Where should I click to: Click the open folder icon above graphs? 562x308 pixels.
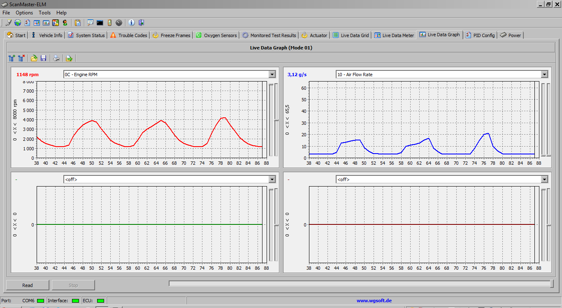point(34,58)
